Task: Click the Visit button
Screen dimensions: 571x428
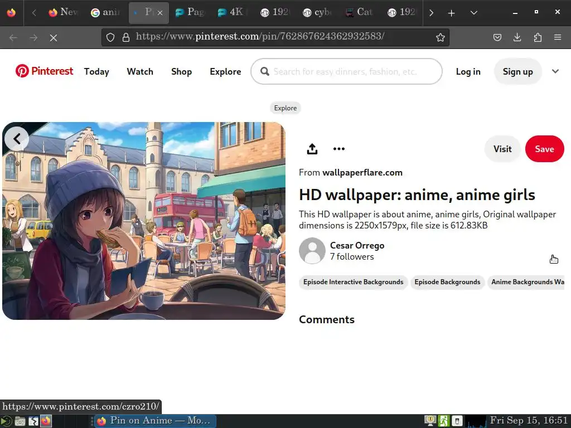Action: click(x=502, y=149)
